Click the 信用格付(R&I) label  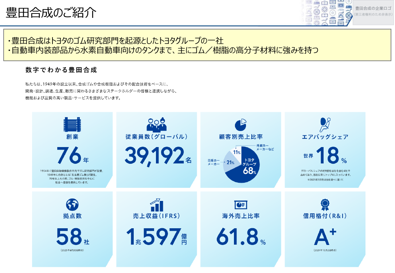pyautogui.click(x=325, y=216)
